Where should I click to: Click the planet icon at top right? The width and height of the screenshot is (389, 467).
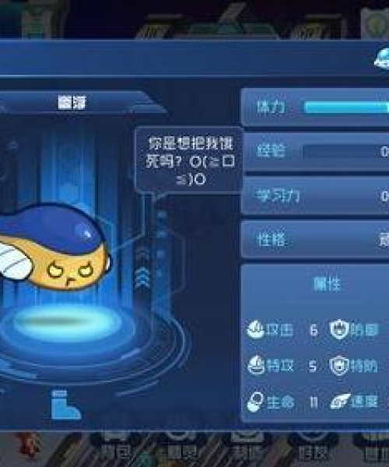click(381, 58)
